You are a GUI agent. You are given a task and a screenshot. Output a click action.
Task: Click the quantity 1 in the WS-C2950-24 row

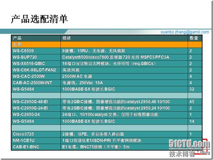tap(191, 114)
